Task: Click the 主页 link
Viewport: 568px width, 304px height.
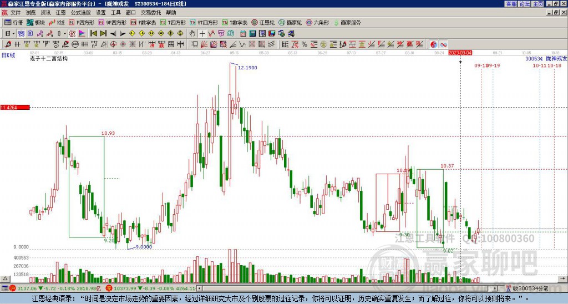Action: point(537,4)
